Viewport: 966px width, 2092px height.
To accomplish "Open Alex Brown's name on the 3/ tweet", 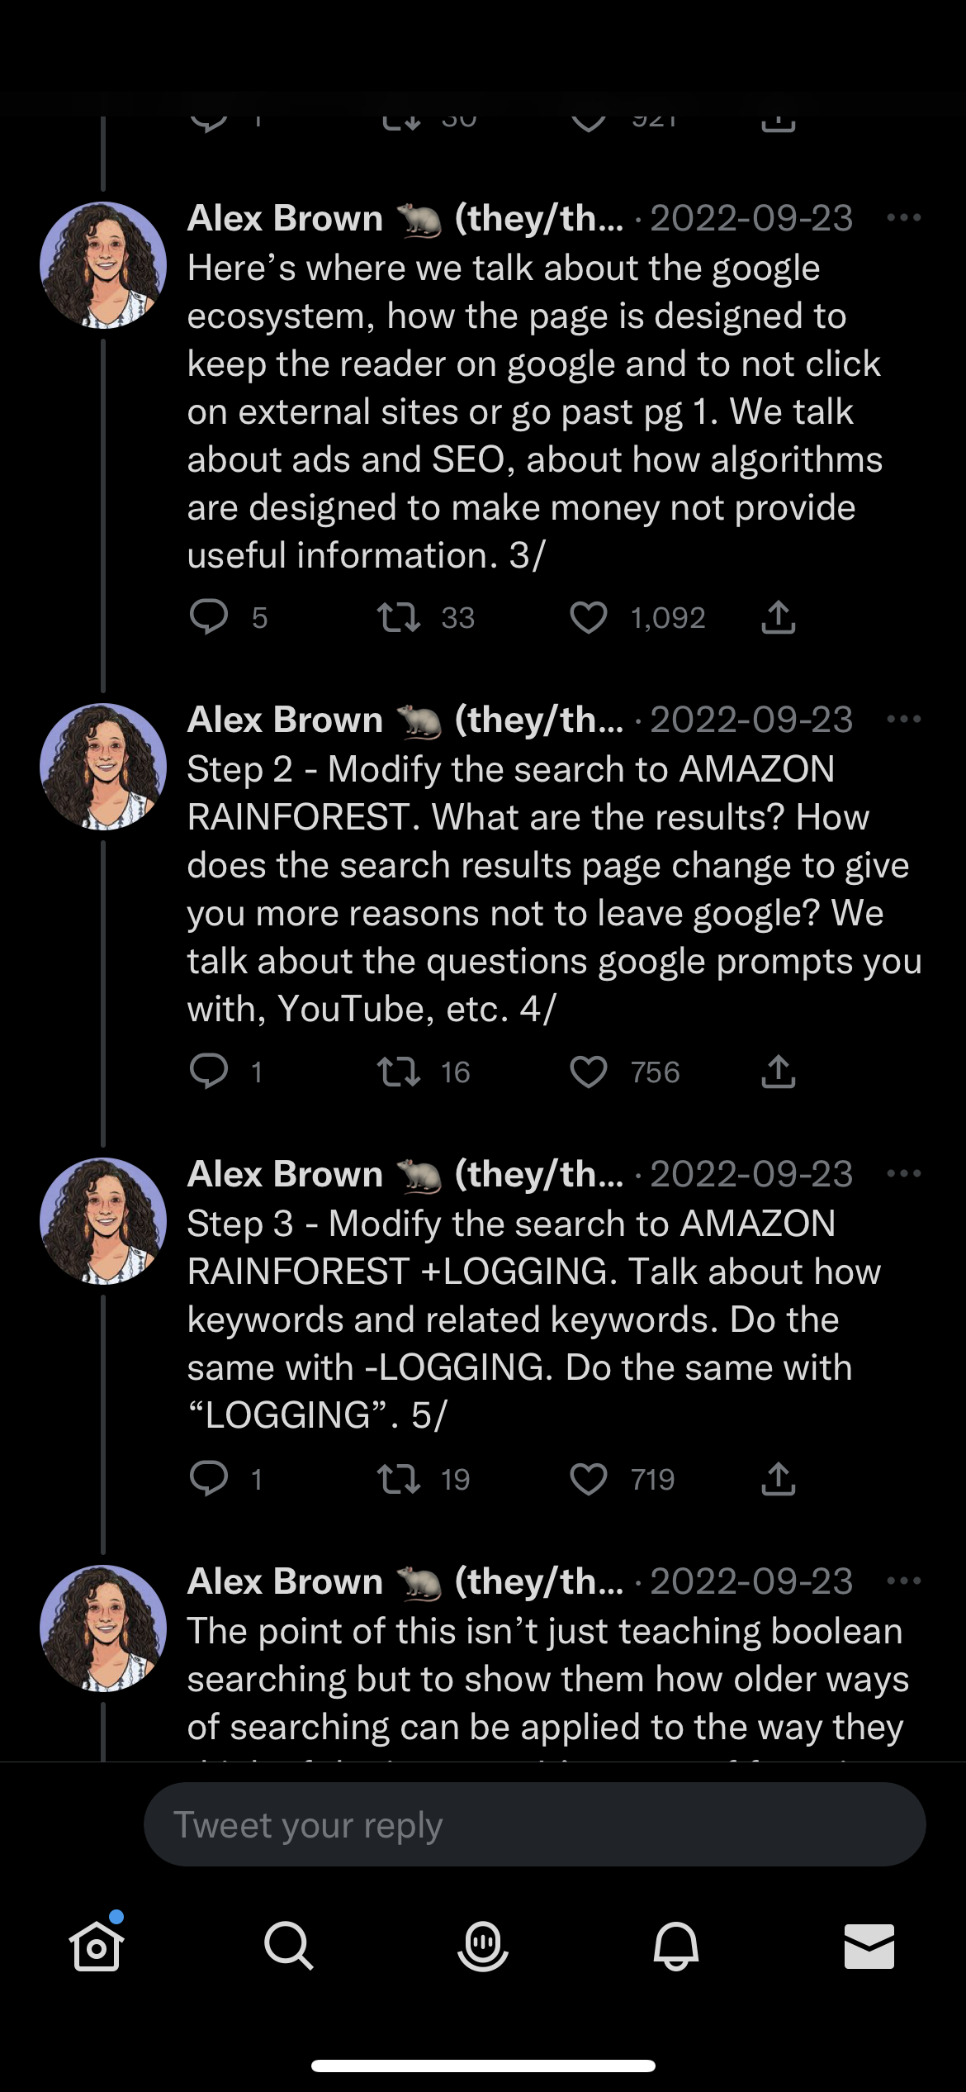I will click(x=285, y=218).
